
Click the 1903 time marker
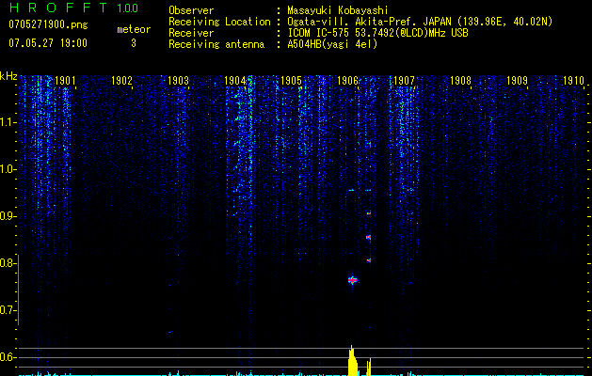(178, 81)
